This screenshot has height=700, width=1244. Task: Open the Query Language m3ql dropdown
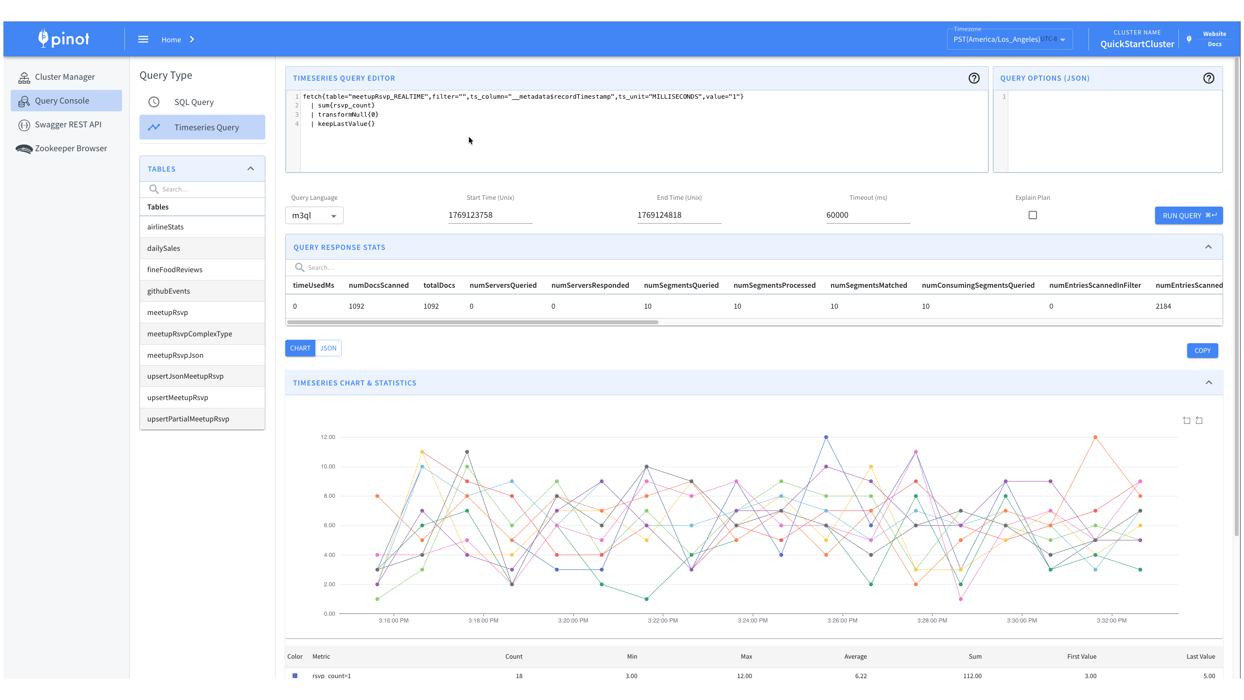coord(314,215)
